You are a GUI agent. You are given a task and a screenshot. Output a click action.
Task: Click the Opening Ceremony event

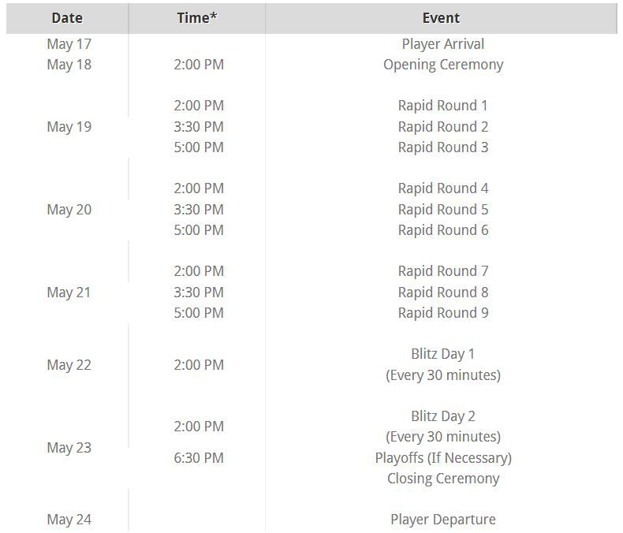pos(443,65)
